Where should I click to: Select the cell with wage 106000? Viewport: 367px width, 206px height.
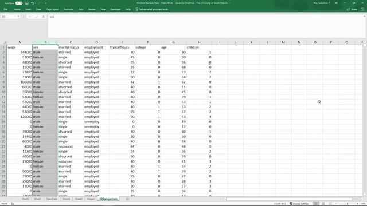[x=19, y=82]
